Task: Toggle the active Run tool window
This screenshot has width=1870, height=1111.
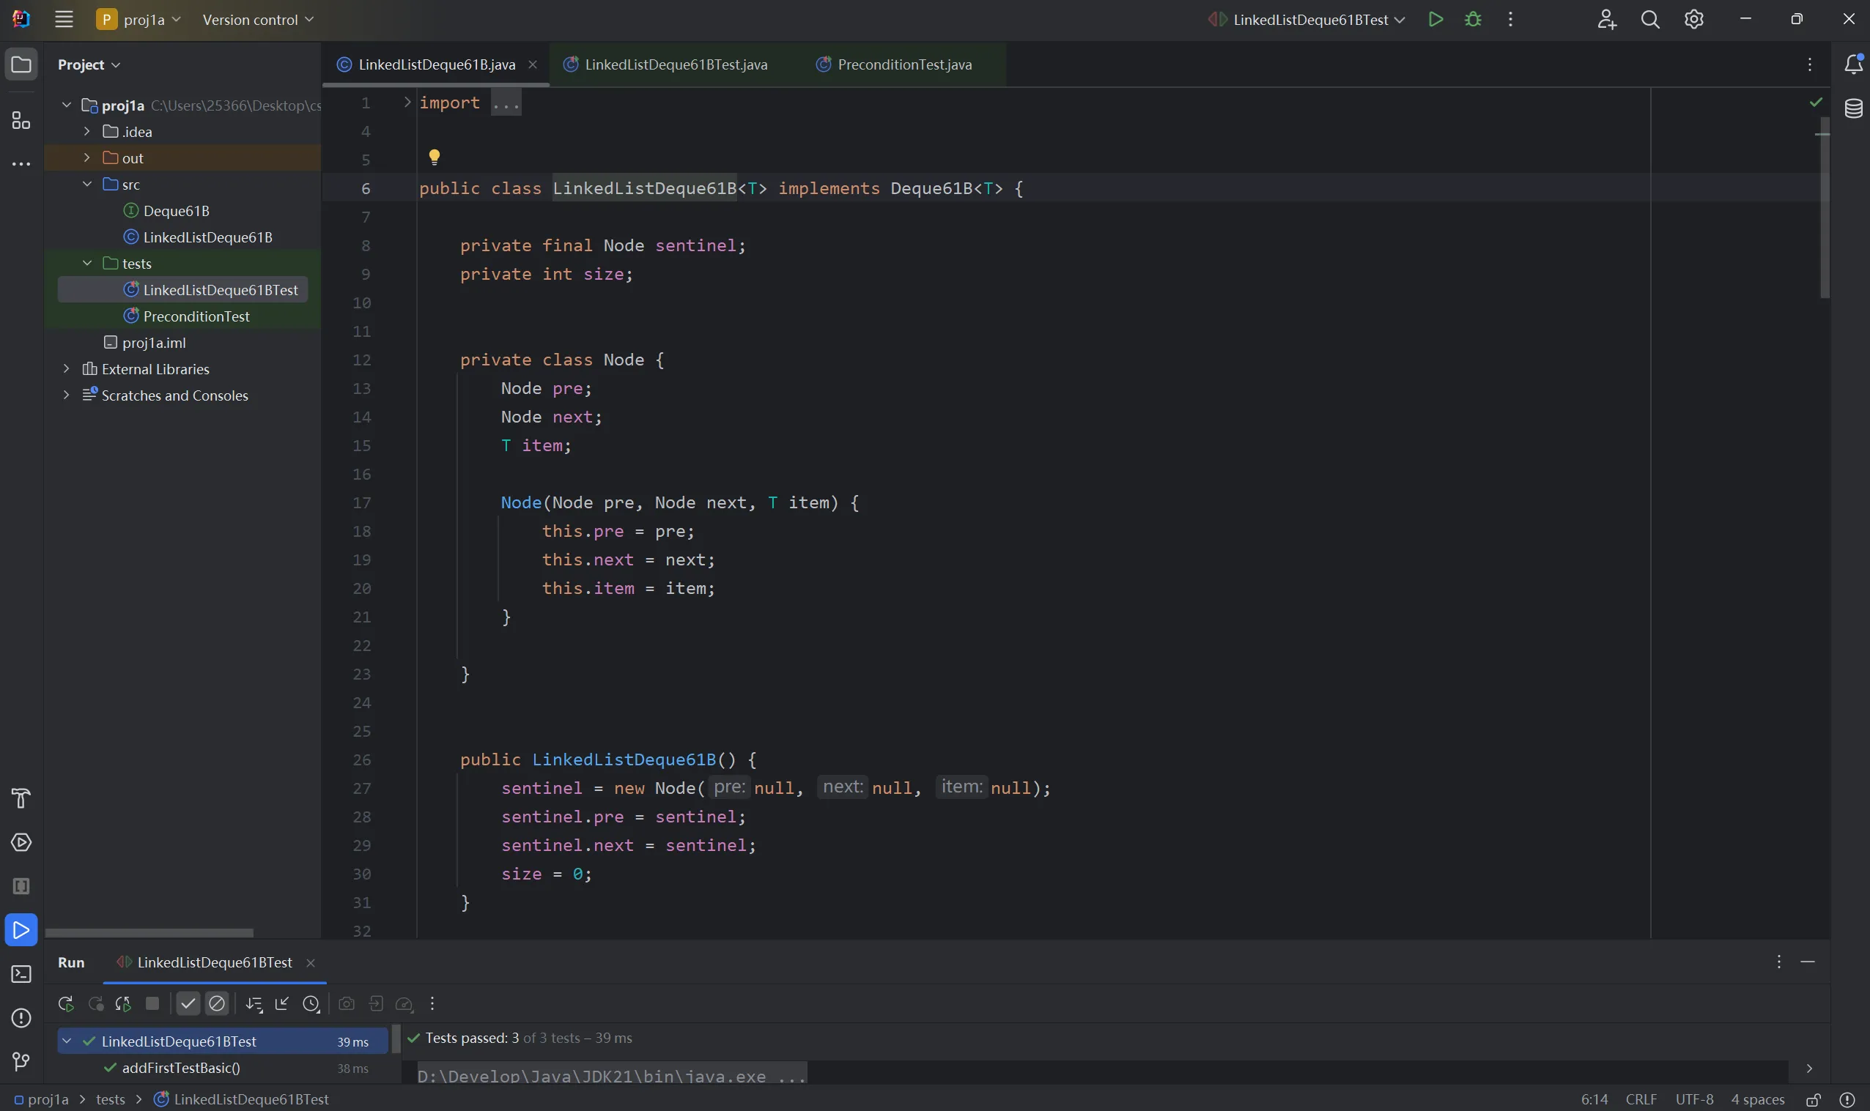Action: (21, 930)
